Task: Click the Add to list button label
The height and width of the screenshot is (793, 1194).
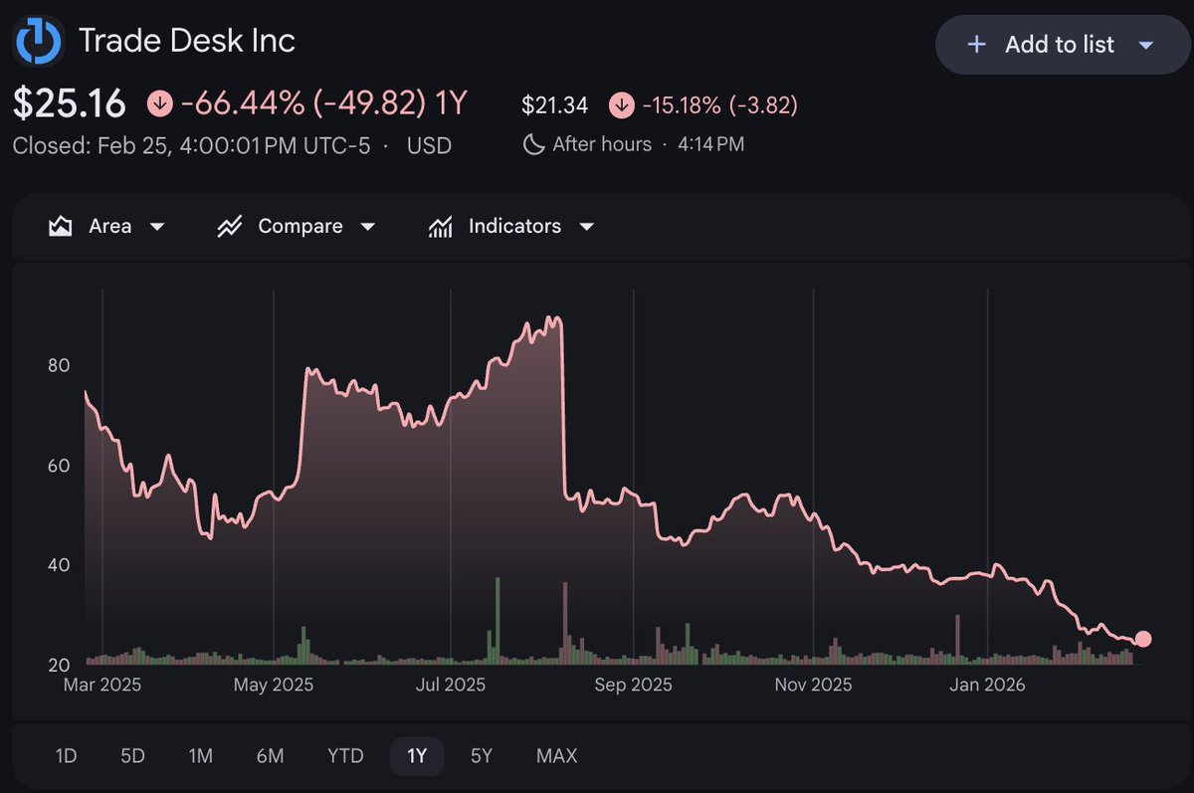Action: [x=1060, y=45]
